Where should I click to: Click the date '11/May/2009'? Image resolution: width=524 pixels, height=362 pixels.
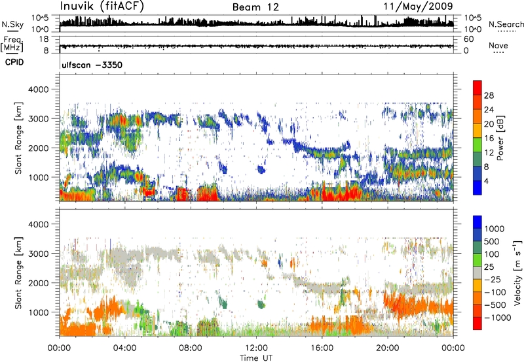(418, 7)
